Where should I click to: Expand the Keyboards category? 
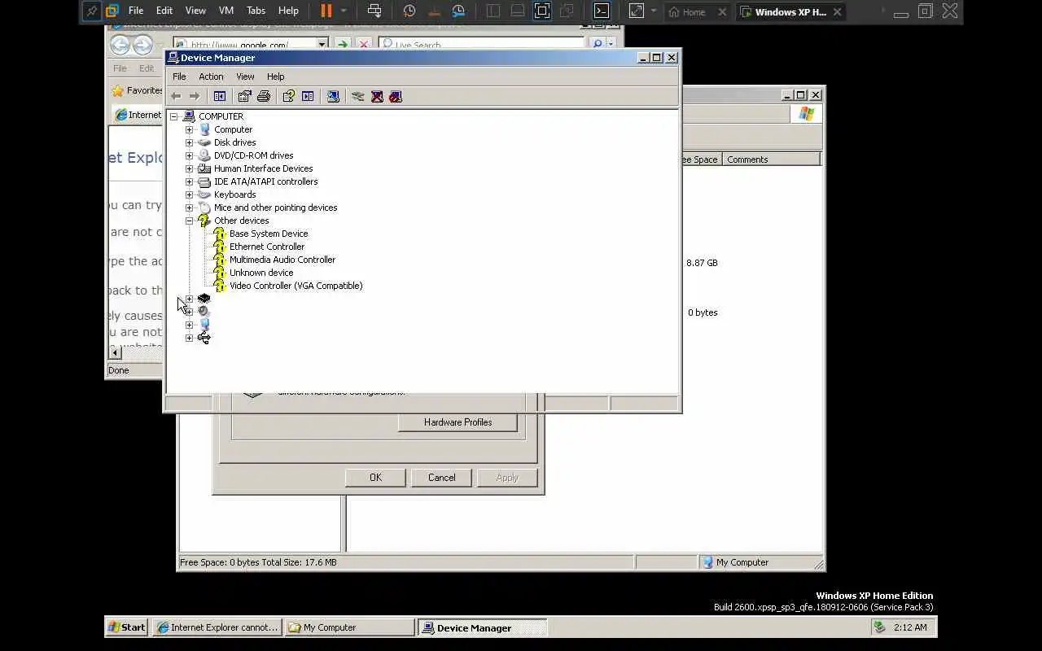tap(189, 194)
